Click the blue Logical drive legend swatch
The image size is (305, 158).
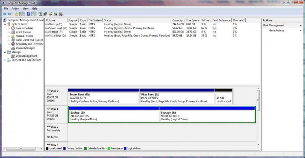click(x=125, y=149)
